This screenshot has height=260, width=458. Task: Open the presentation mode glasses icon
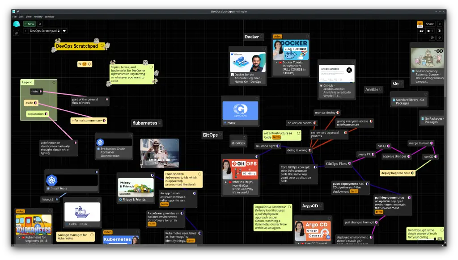tap(421, 31)
